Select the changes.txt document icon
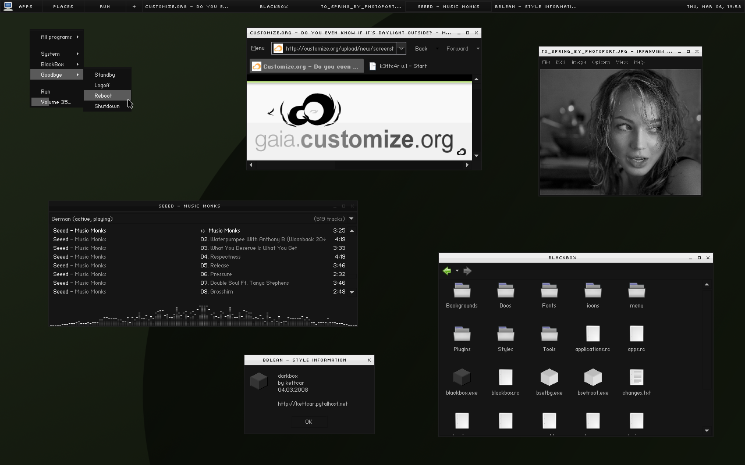The width and height of the screenshot is (745, 465). point(636,377)
